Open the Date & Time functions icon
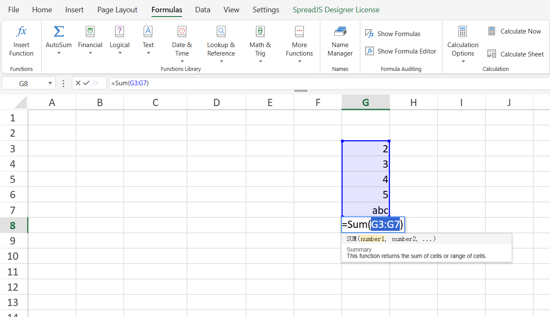Viewport: 550px width, 317px height. [182, 31]
